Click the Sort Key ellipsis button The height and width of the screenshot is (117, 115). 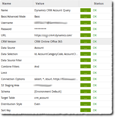click(86, 110)
